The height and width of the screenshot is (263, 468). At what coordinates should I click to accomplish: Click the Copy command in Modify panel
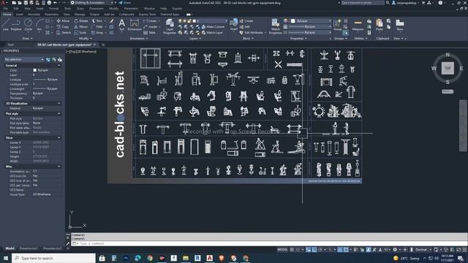tap(63, 27)
